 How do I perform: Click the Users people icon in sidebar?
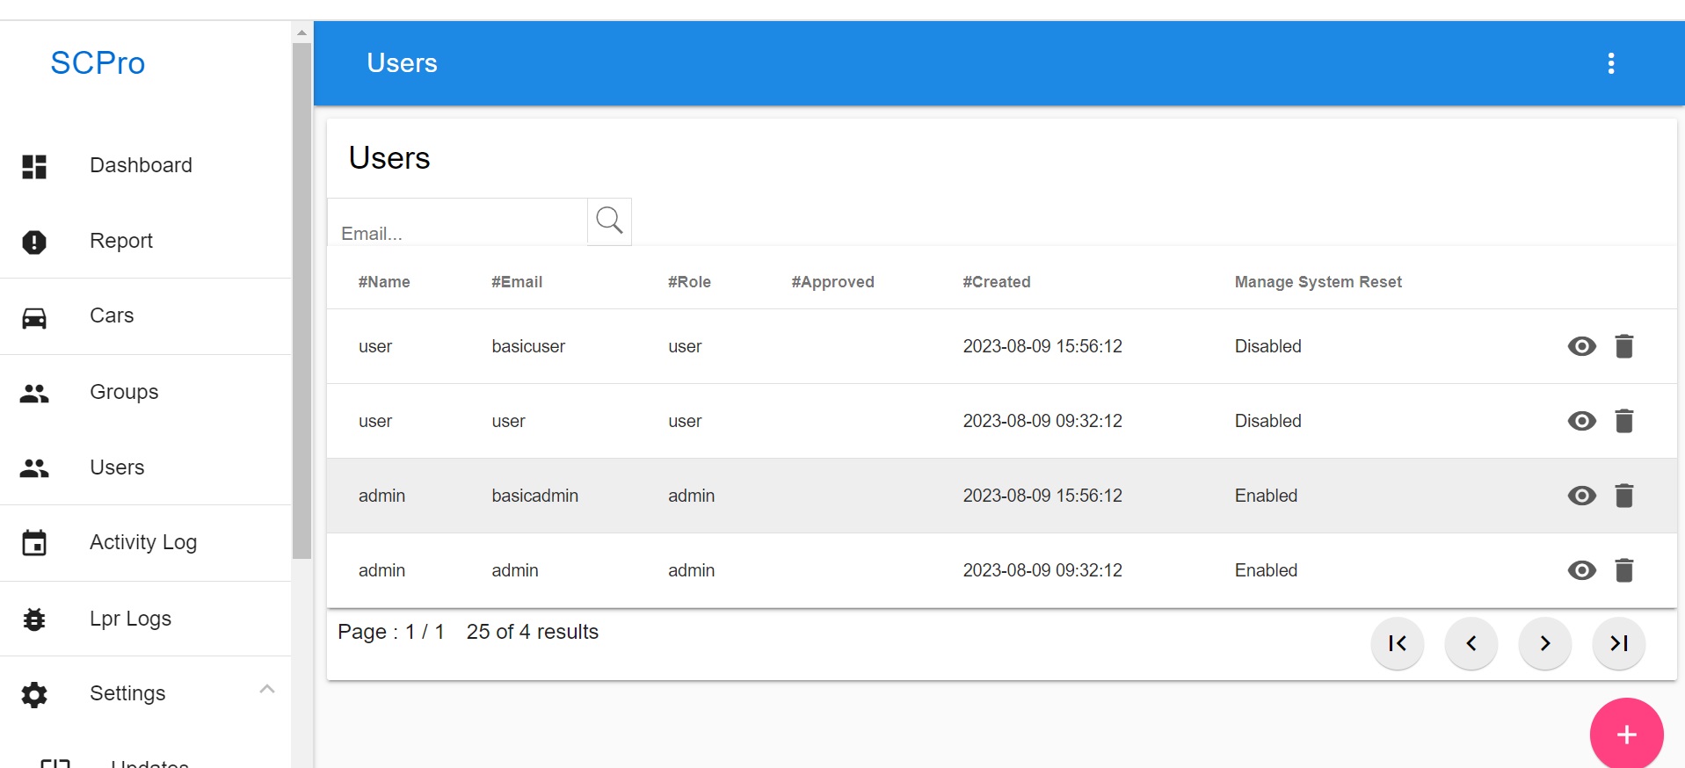click(34, 468)
